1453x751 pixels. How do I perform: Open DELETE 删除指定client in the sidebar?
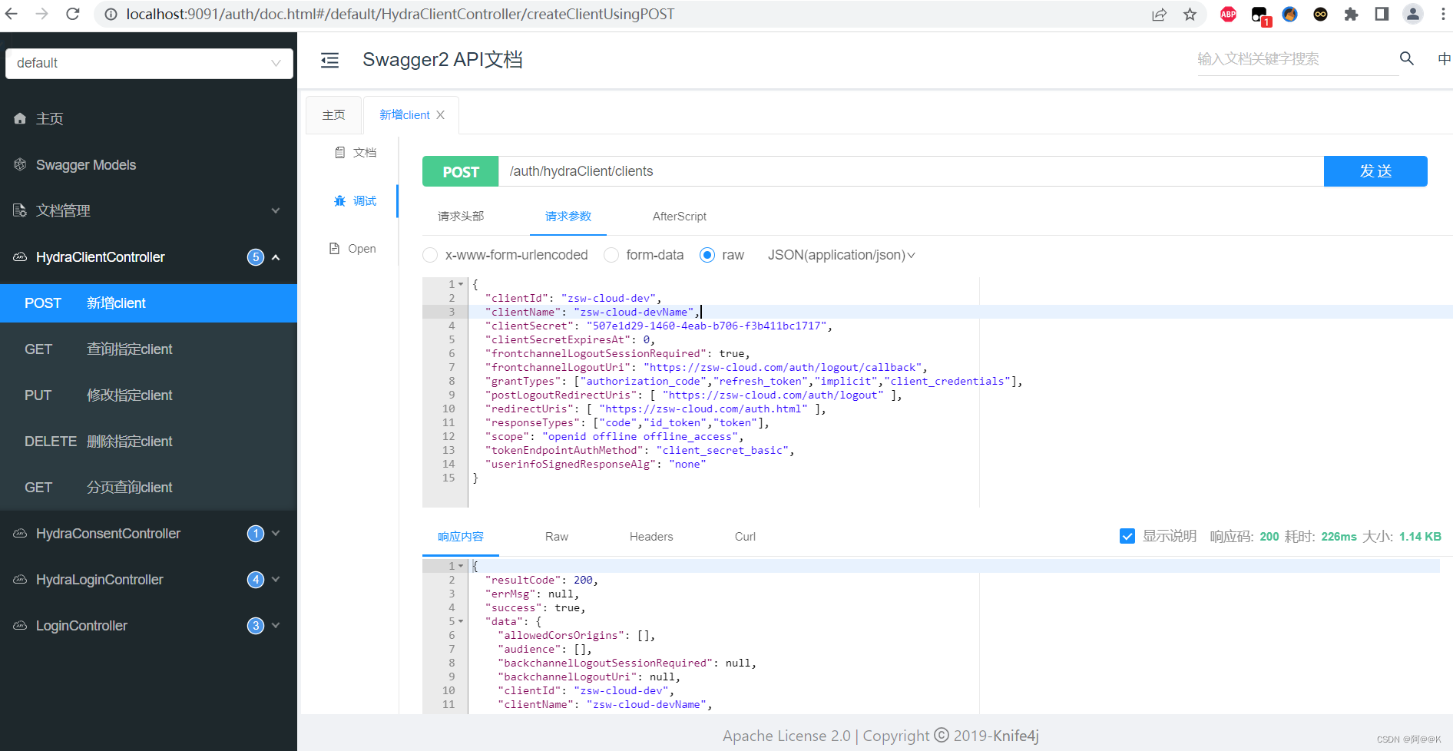tap(148, 442)
